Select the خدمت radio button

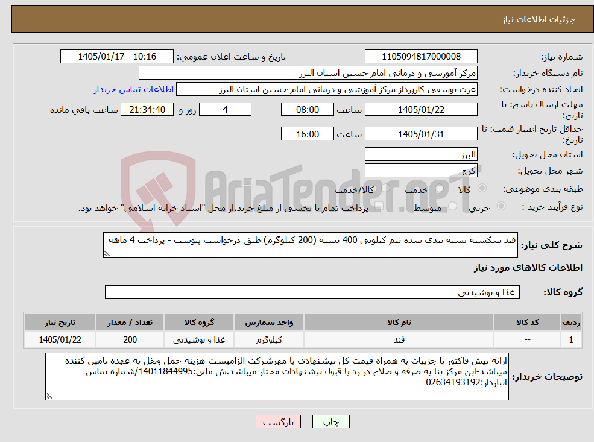coord(440,188)
